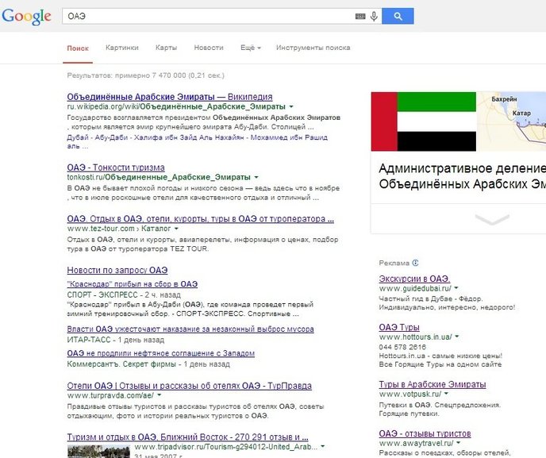Expand the arrow next to tripadvisor.ru URL
The height and width of the screenshot is (458, 546).
click(x=322, y=447)
